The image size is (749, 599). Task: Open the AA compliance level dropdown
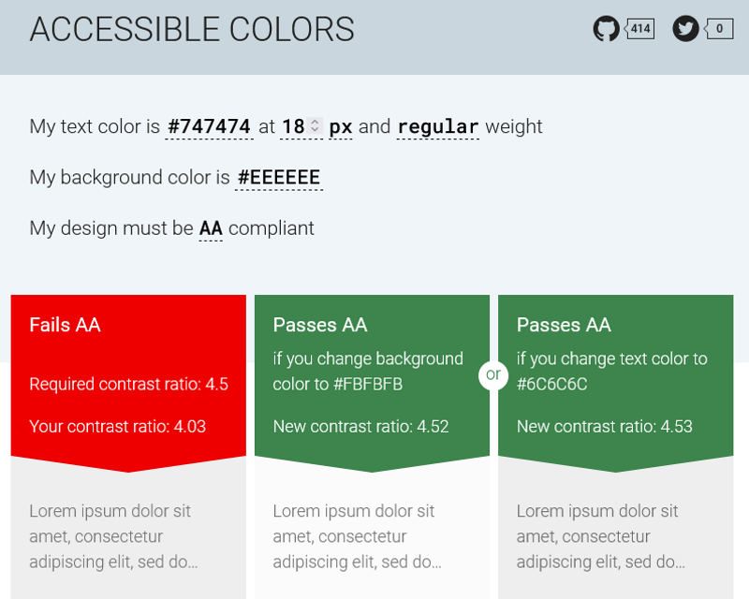point(211,228)
